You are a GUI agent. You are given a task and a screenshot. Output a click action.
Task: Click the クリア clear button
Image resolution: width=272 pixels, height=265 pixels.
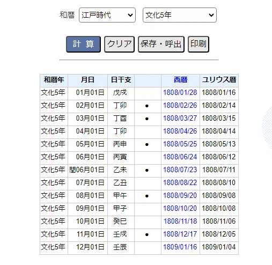coord(119,44)
